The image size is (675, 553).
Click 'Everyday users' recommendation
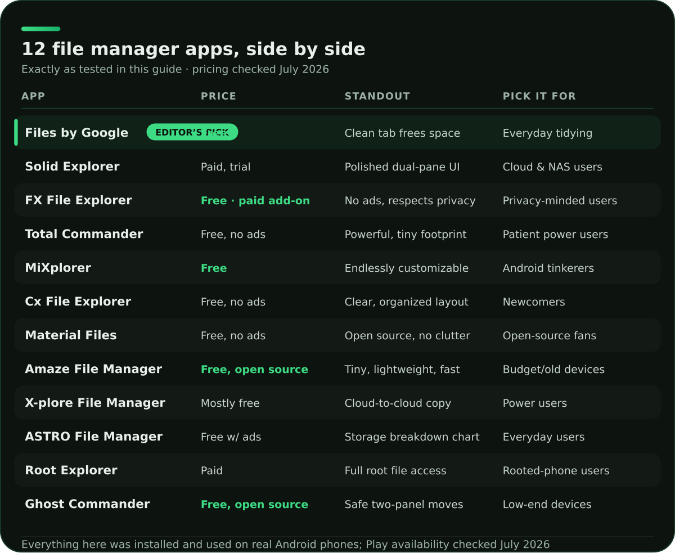(x=543, y=437)
